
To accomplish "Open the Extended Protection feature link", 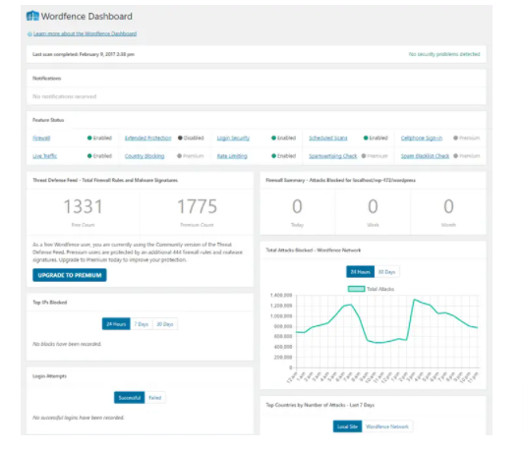I will 148,138.
